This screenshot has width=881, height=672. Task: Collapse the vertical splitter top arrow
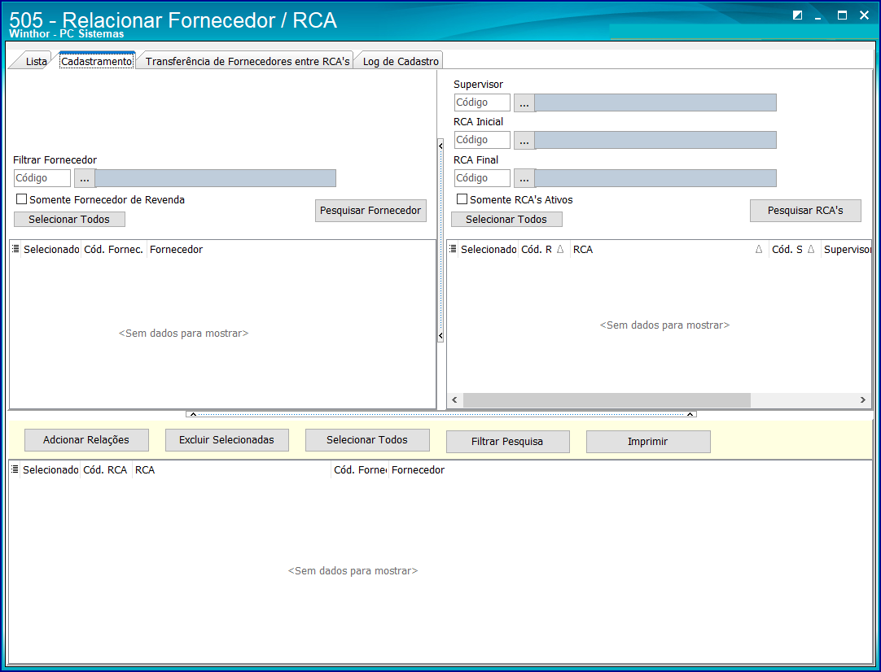(440, 146)
